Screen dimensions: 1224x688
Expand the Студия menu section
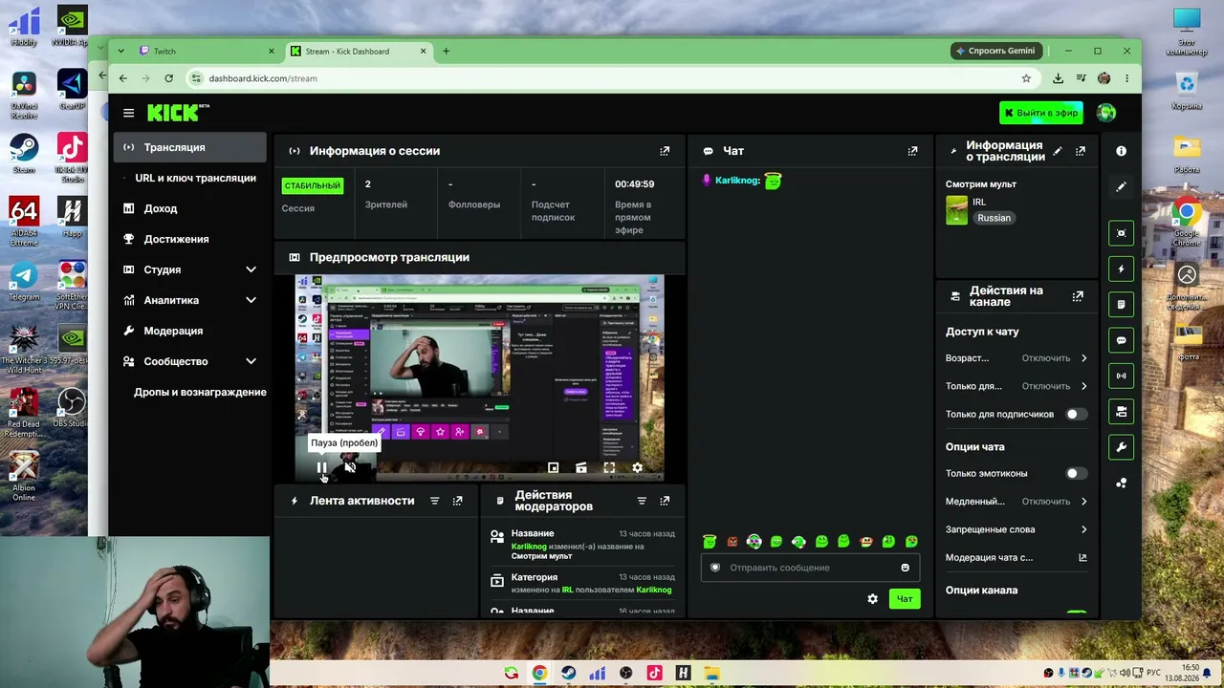click(251, 269)
